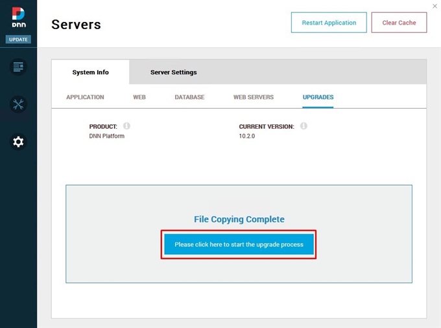The width and height of the screenshot is (441, 328).
Task: Start the upgrade process button
Action: click(239, 245)
